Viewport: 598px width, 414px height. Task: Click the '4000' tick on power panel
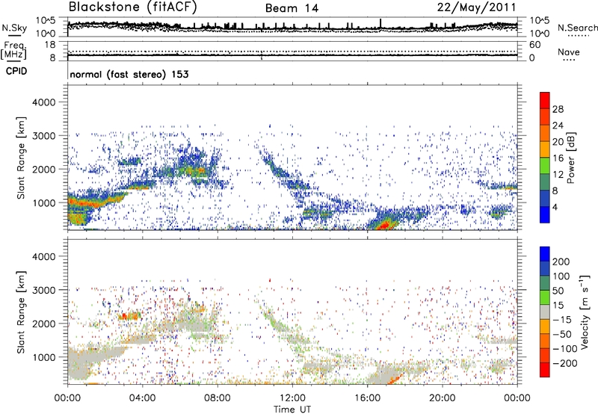click(43, 102)
